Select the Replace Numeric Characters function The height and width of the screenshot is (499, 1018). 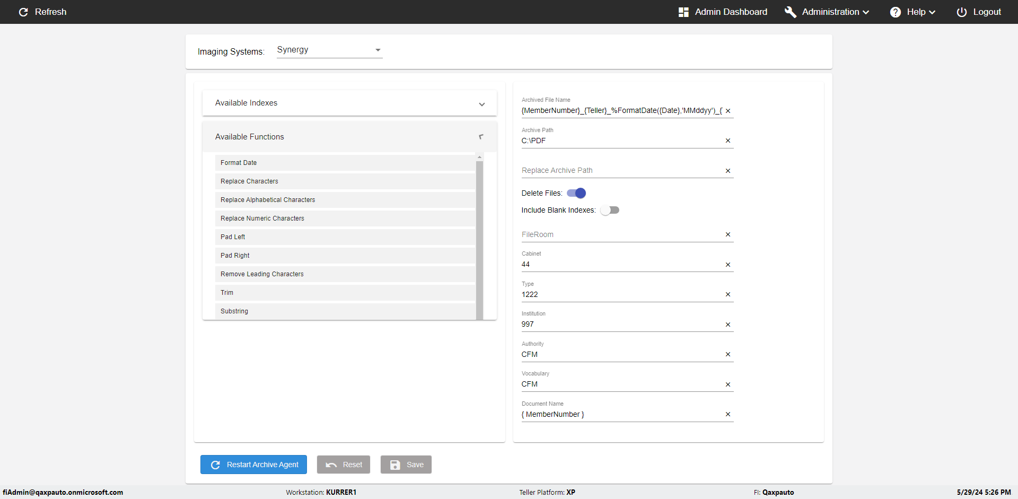345,218
